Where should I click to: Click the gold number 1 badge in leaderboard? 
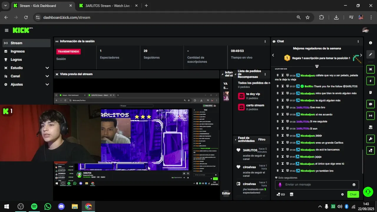tap(287, 58)
